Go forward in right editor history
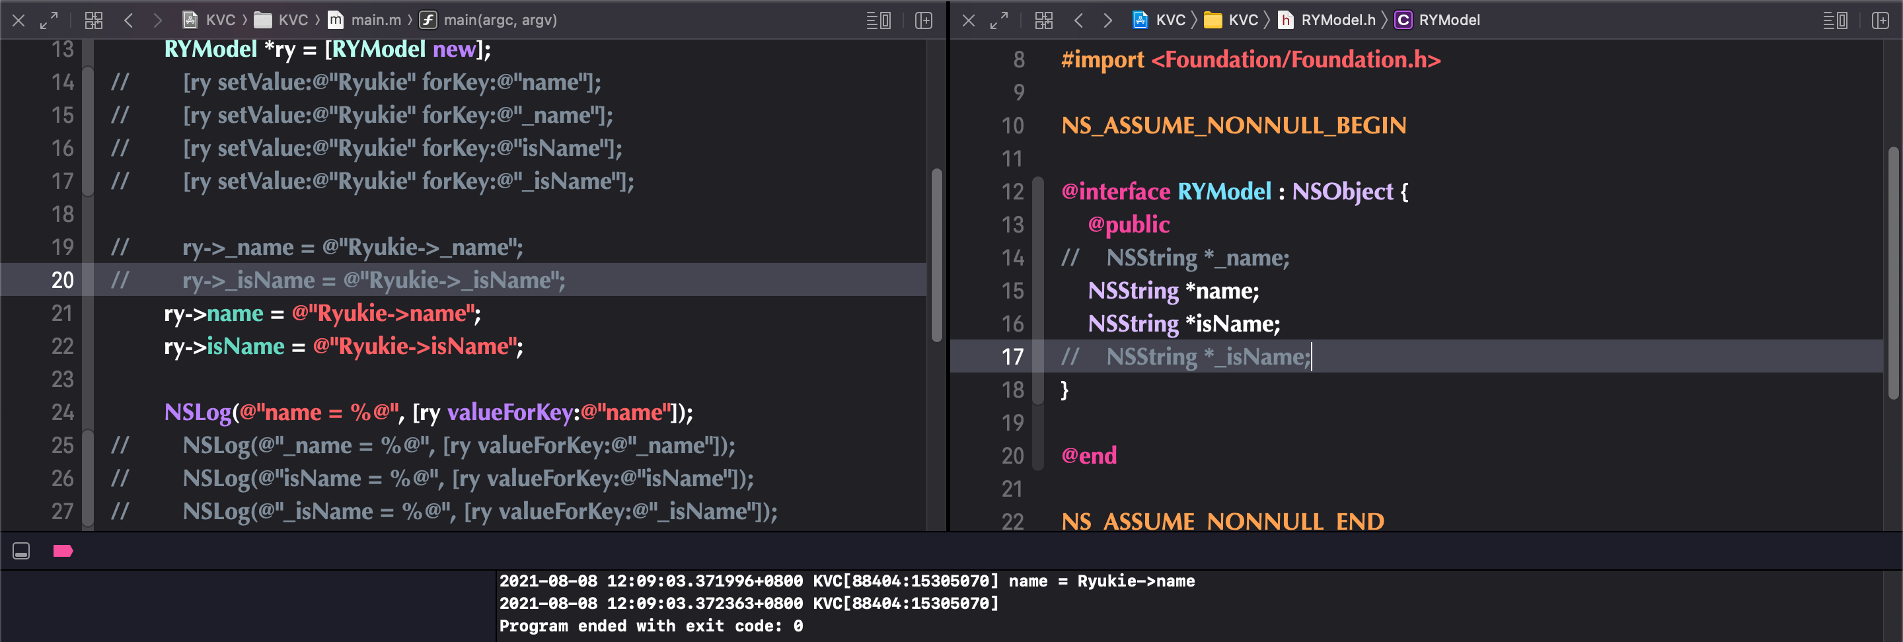This screenshot has height=642, width=1903. [x=1107, y=20]
